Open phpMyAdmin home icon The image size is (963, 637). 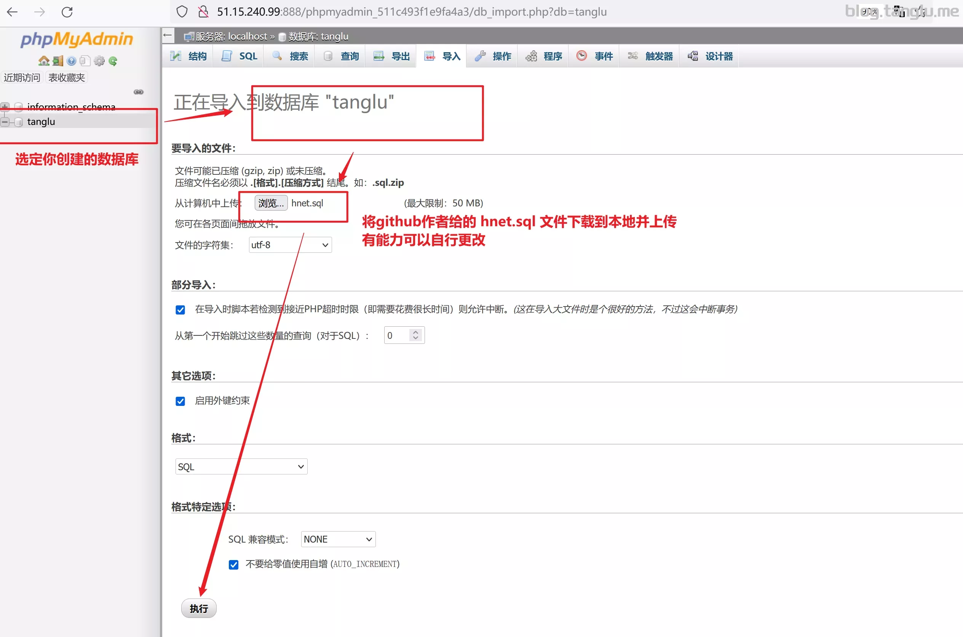(44, 61)
